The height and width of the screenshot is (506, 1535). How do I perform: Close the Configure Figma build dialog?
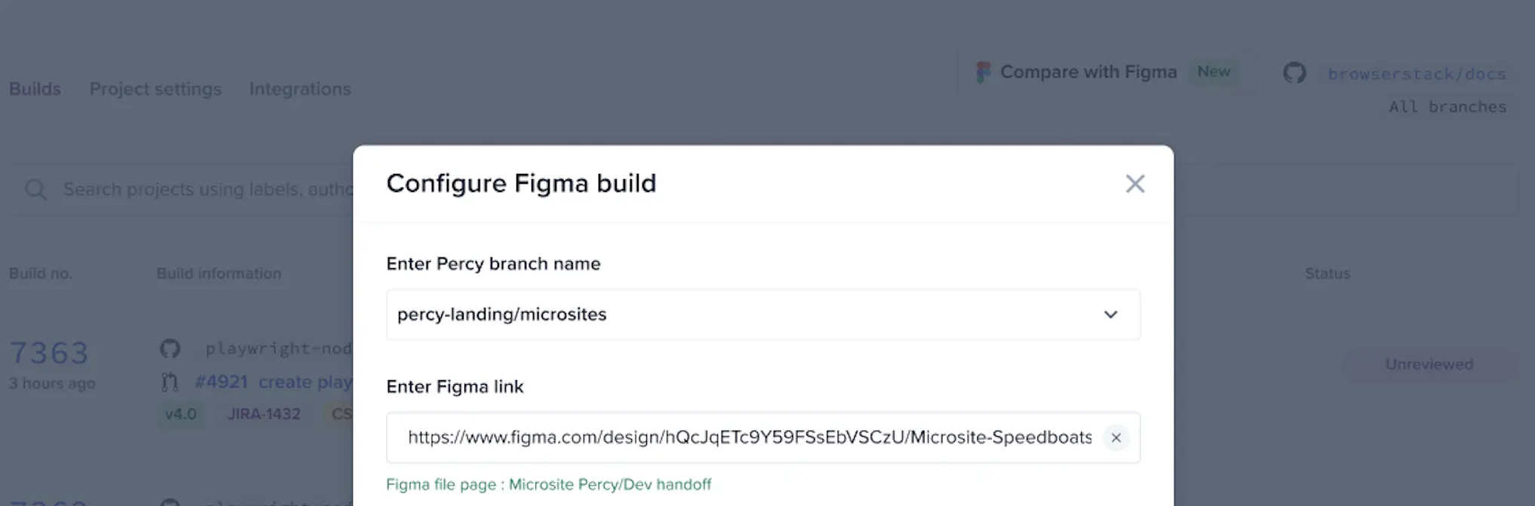click(x=1135, y=184)
